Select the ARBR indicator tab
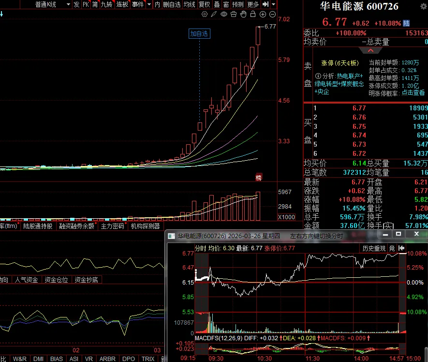Screen dimensions: 428x362 [107, 359]
